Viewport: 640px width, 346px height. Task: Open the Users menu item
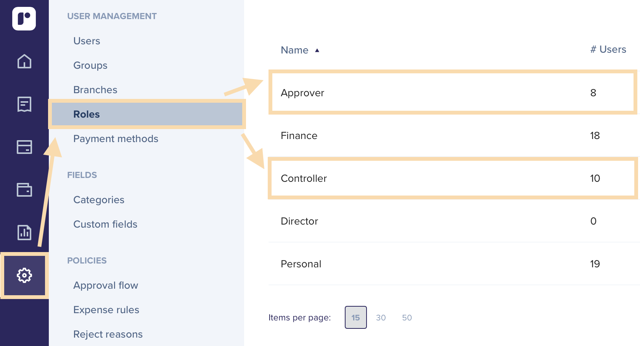point(87,41)
